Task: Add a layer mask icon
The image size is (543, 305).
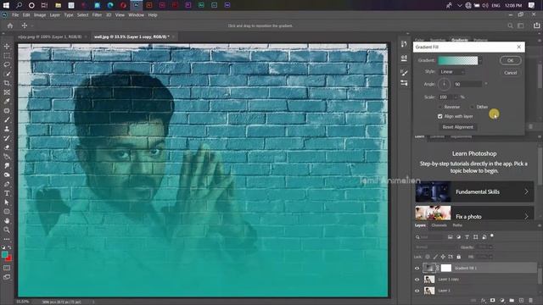Action: click(492, 301)
